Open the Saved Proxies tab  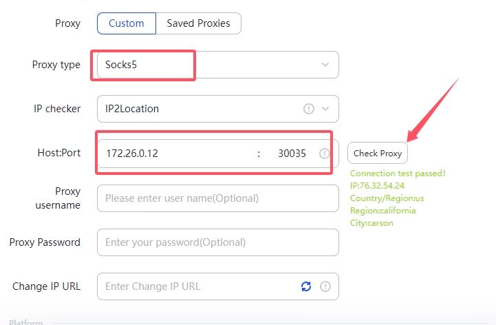pyautogui.click(x=198, y=23)
